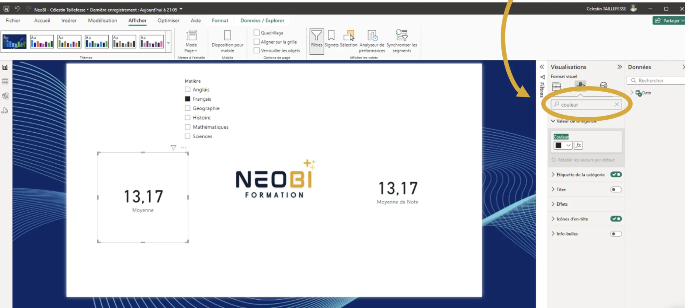This screenshot has height=308, width=685.
Task: Expand the Effets section
Action: click(553, 204)
